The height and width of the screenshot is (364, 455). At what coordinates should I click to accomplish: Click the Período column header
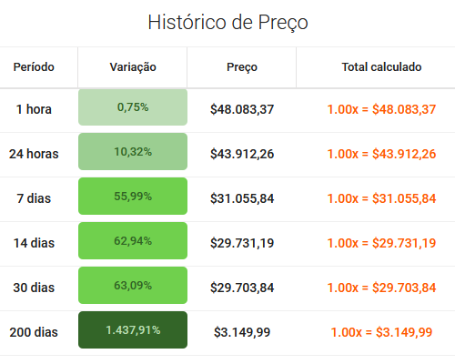34,67
